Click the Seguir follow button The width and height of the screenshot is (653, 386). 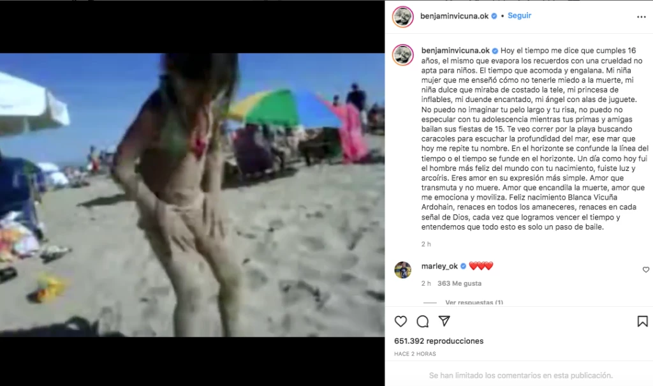point(519,15)
